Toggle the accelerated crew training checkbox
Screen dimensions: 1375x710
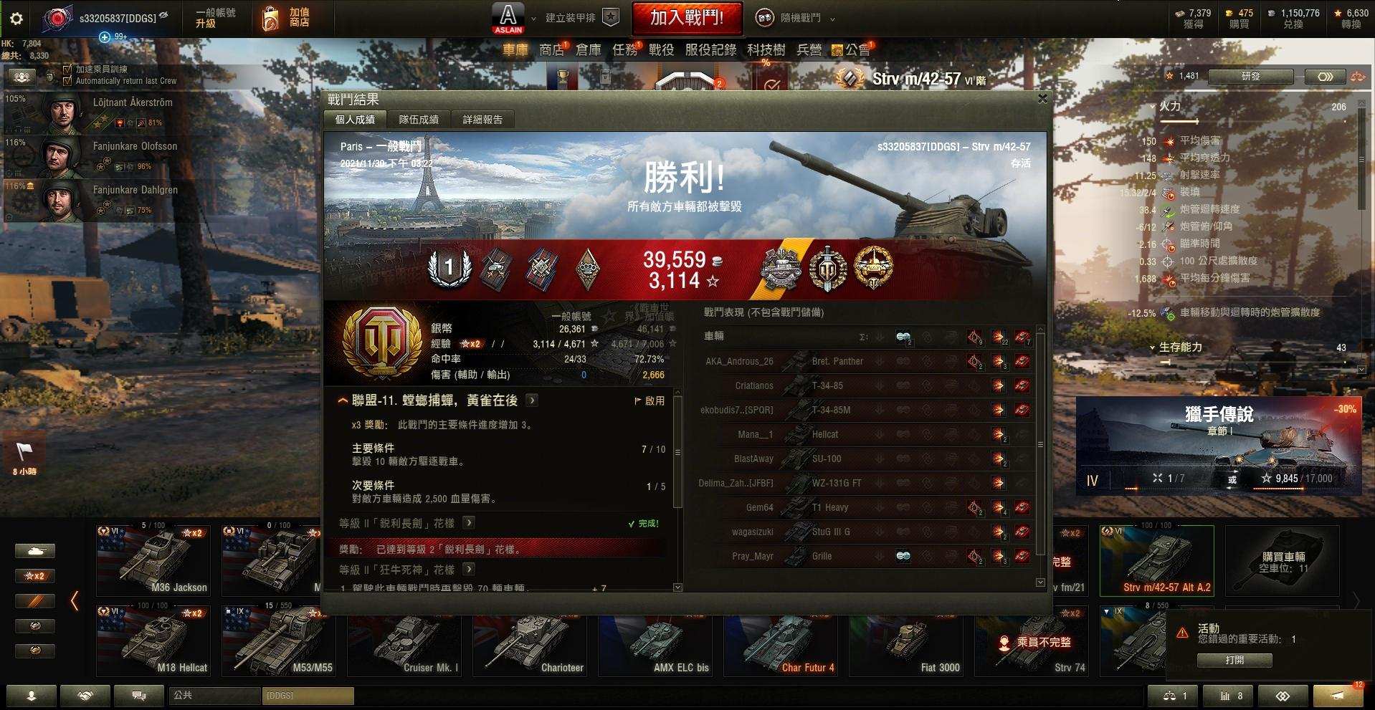coord(67,69)
